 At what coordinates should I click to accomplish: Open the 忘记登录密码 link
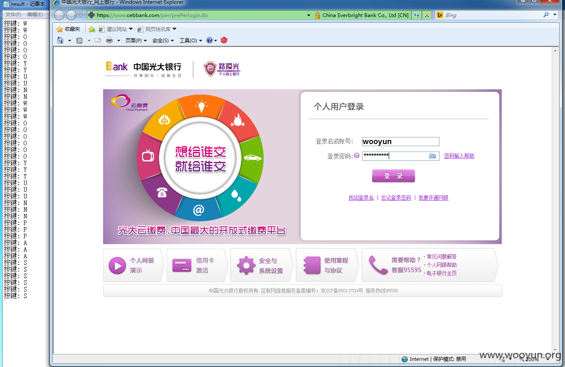pos(396,198)
